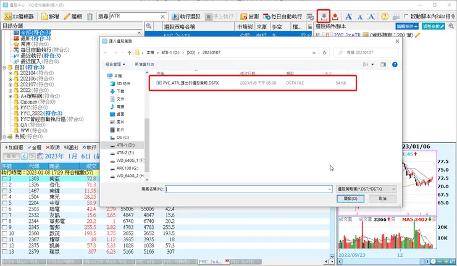Open the XS編輯器 script editor

[x=19, y=17]
